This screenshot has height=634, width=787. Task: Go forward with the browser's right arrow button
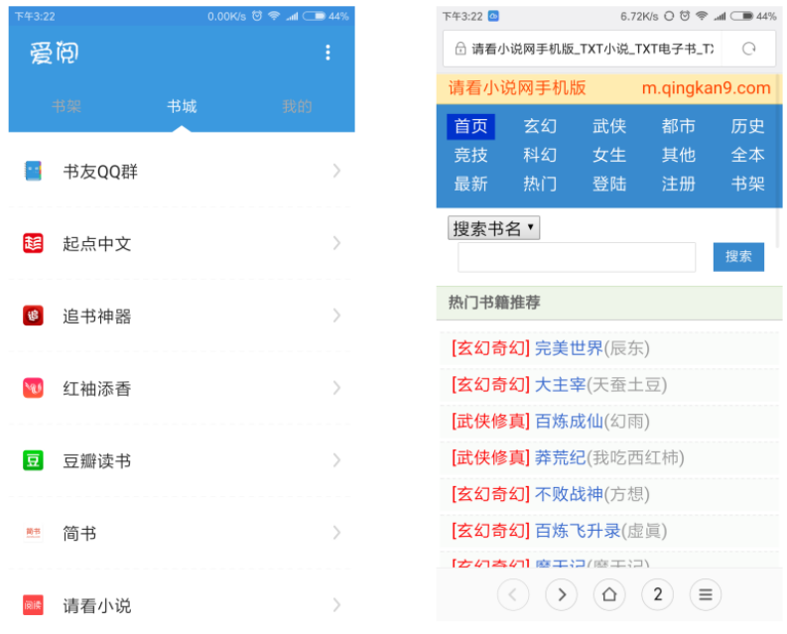click(x=561, y=595)
